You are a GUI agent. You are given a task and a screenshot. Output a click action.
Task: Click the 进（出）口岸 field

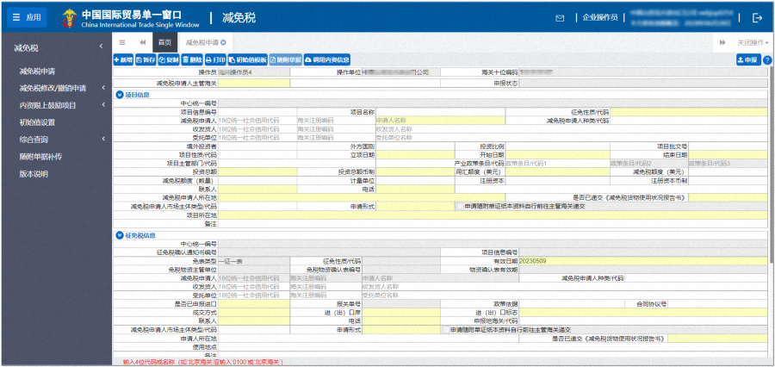[400, 312]
